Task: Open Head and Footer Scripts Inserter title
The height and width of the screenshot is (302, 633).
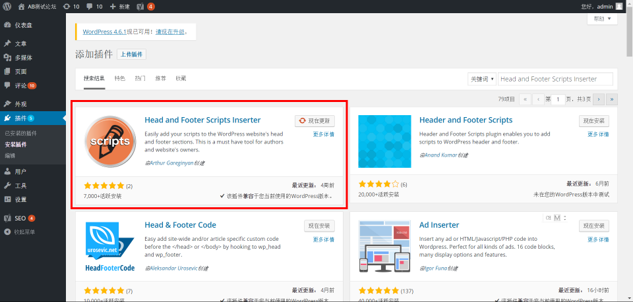Action: click(x=202, y=120)
